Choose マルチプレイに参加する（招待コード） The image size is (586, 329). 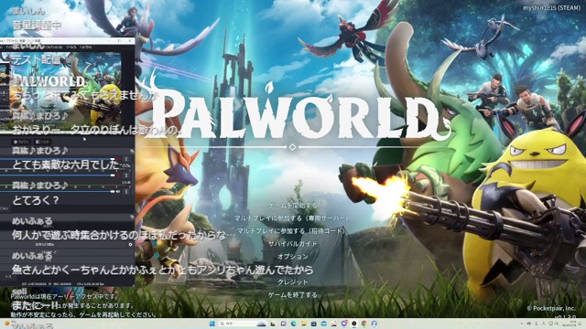click(291, 231)
